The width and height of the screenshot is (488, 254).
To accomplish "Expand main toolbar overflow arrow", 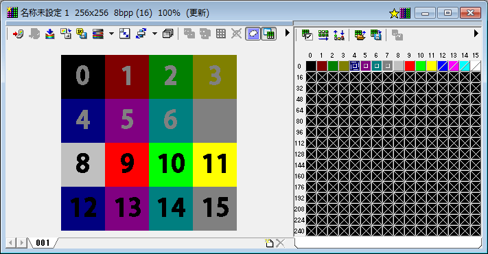I will pos(288,33).
